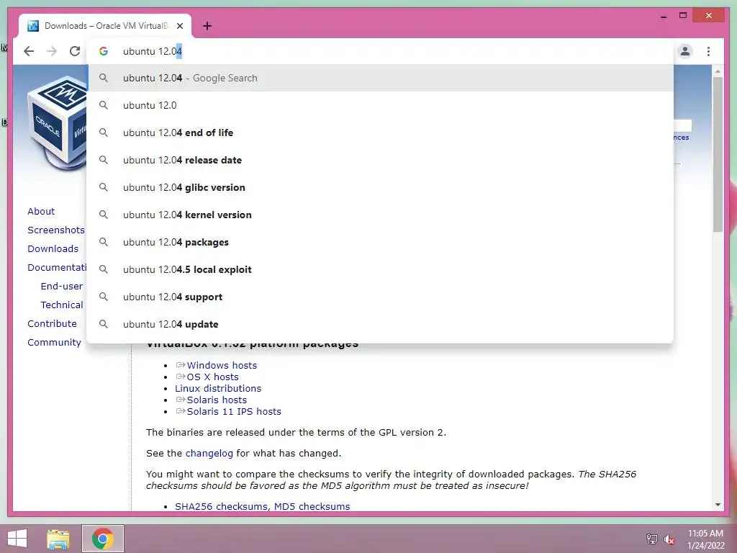Open the Documentation sidebar link
Viewport: 737px width, 553px height.
[57, 268]
